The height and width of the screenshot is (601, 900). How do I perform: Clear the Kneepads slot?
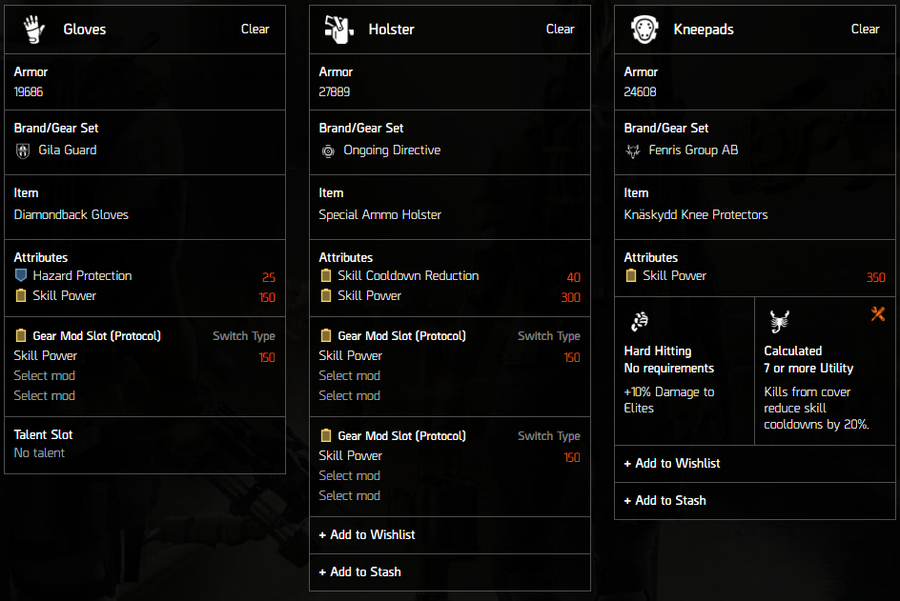[x=865, y=30]
